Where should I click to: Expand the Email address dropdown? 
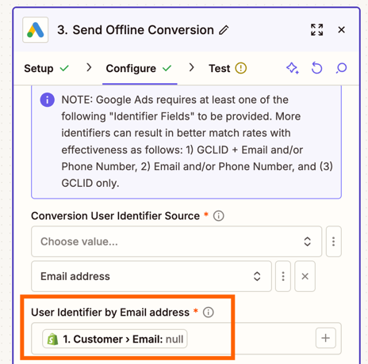tap(151, 276)
